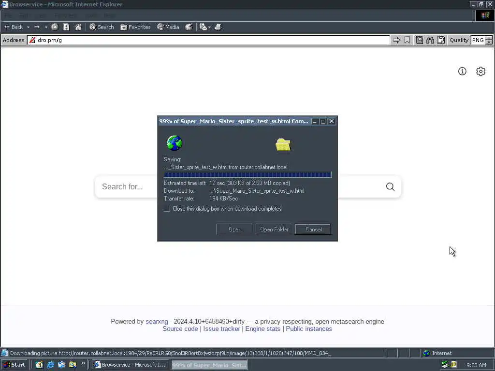The image size is (495, 371).
Task: Open the Favorites pane from toolbar
Action: 135,27
